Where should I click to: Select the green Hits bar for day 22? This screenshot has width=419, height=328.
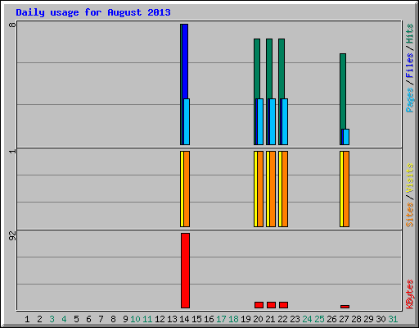tap(282, 69)
